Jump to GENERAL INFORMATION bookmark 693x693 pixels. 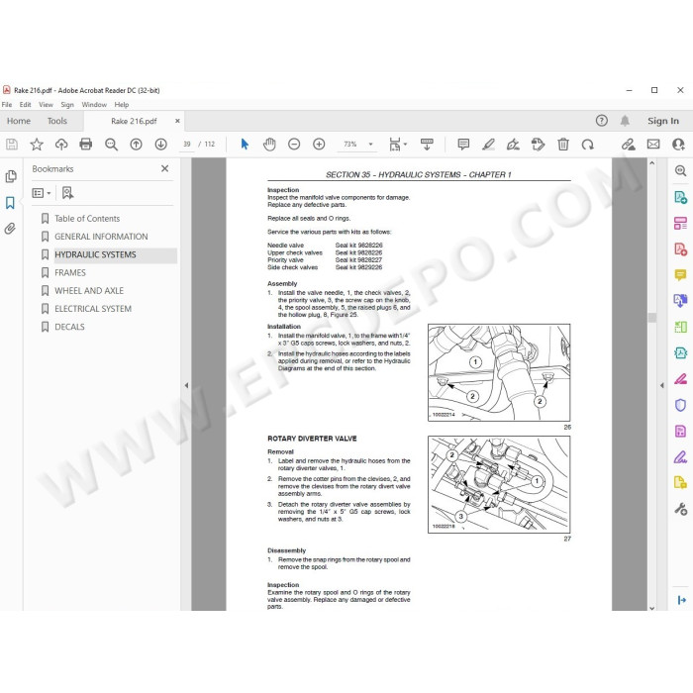point(101,237)
